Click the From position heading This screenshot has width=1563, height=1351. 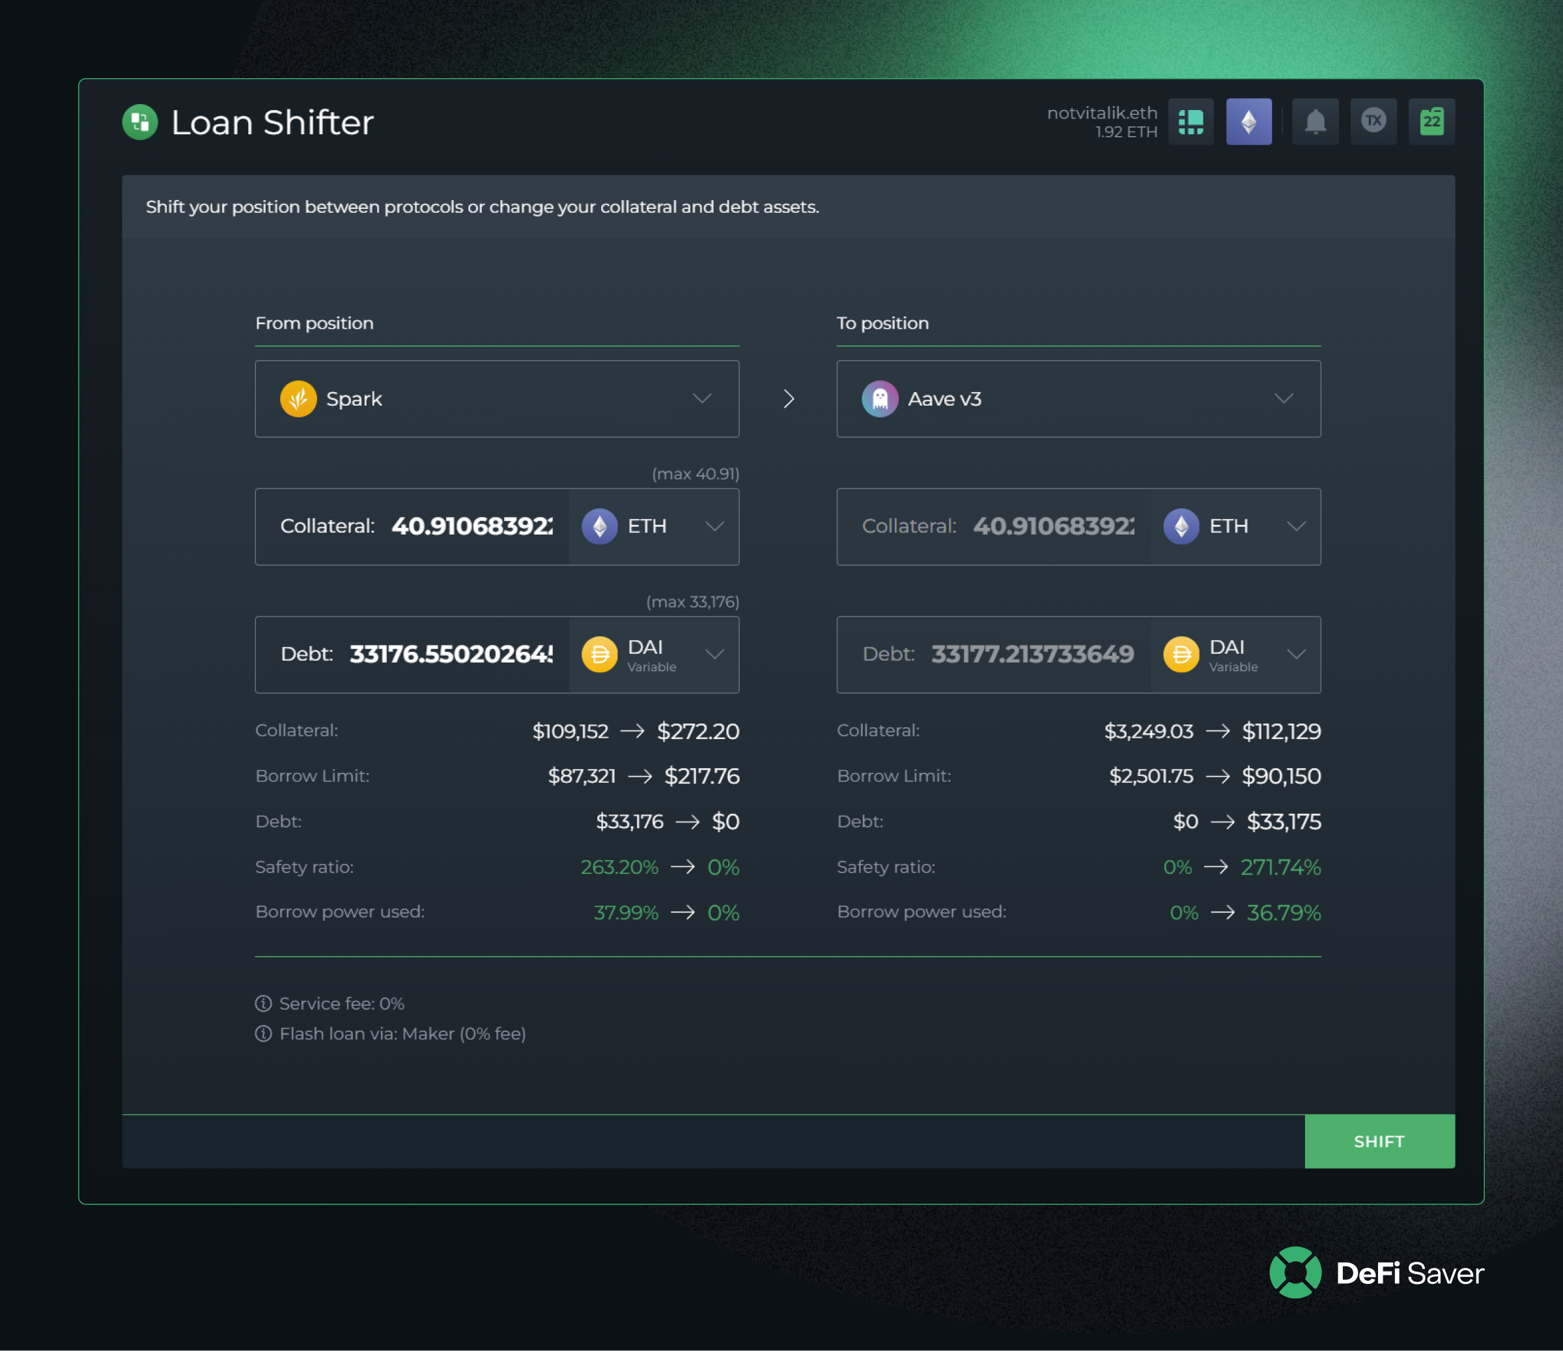click(x=315, y=323)
